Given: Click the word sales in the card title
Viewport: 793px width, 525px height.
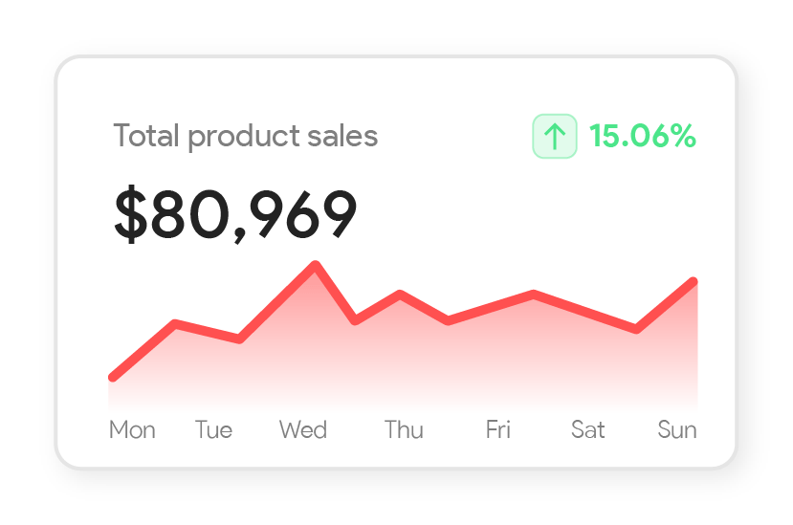Looking at the screenshot, I should point(342,137).
